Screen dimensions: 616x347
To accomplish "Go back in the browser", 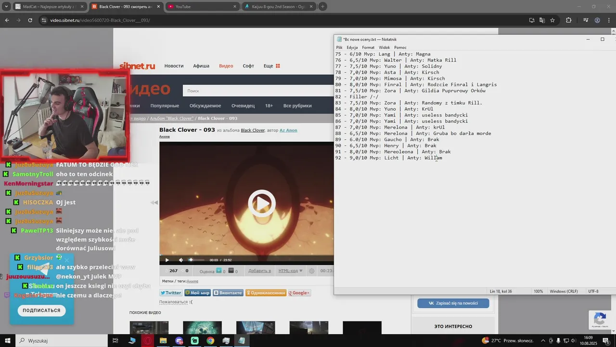I will coord(7,20).
